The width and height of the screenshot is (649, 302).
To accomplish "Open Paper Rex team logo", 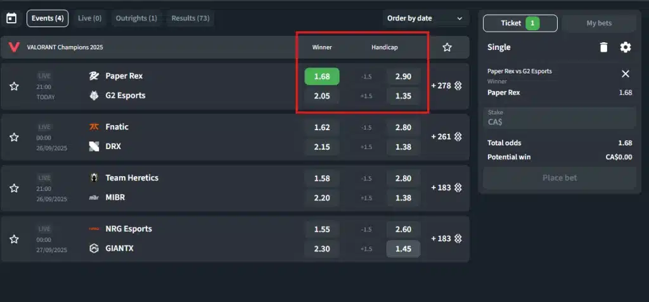I will tap(94, 76).
